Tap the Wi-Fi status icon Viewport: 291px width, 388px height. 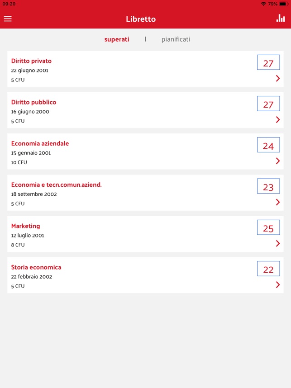click(x=263, y=4)
